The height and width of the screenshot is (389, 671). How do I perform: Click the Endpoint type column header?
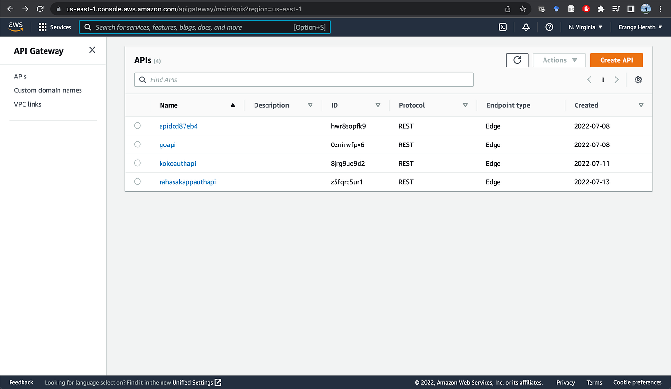tap(508, 105)
